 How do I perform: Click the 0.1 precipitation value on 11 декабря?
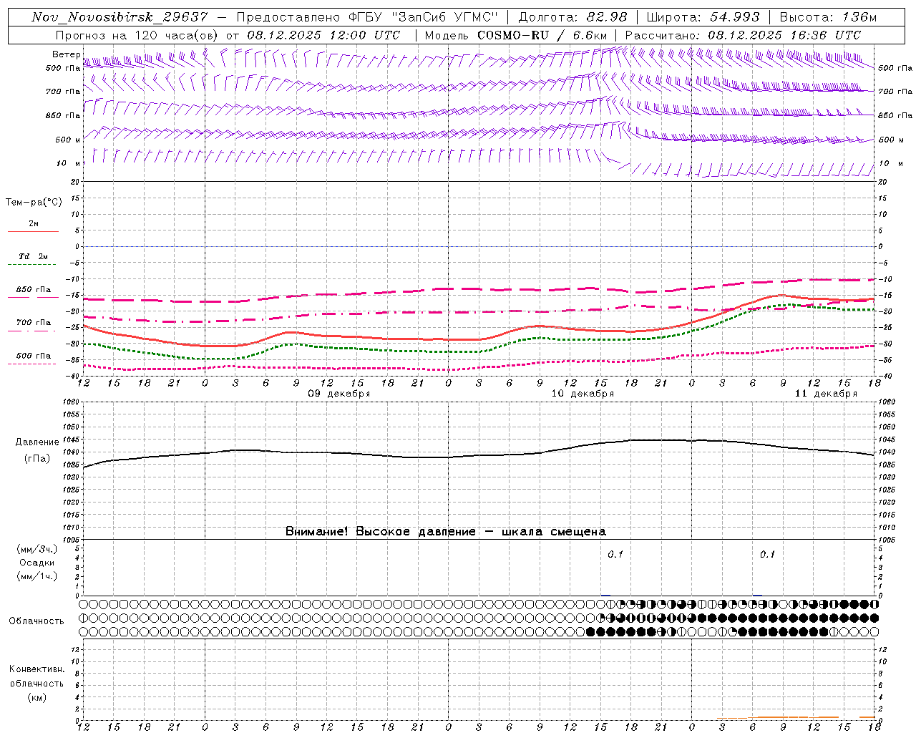[767, 554]
